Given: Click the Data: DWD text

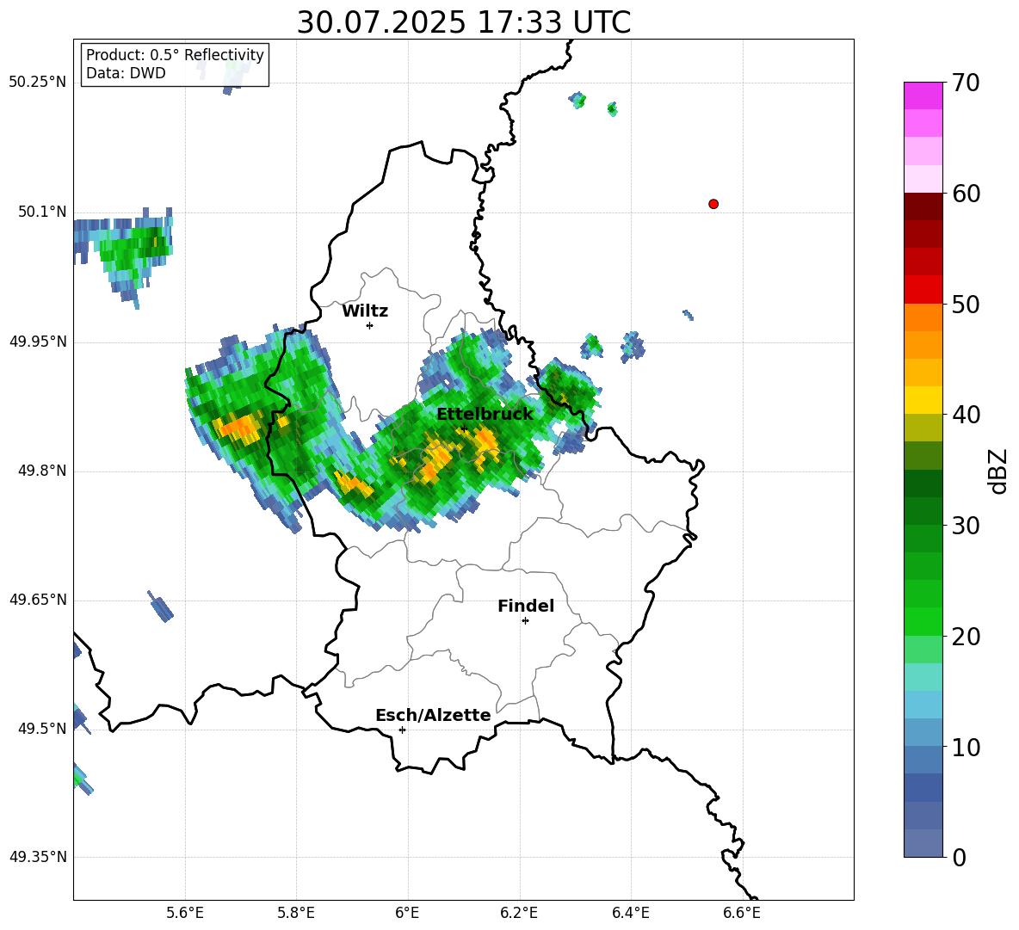Looking at the screenshot, I should coord(126,73).
